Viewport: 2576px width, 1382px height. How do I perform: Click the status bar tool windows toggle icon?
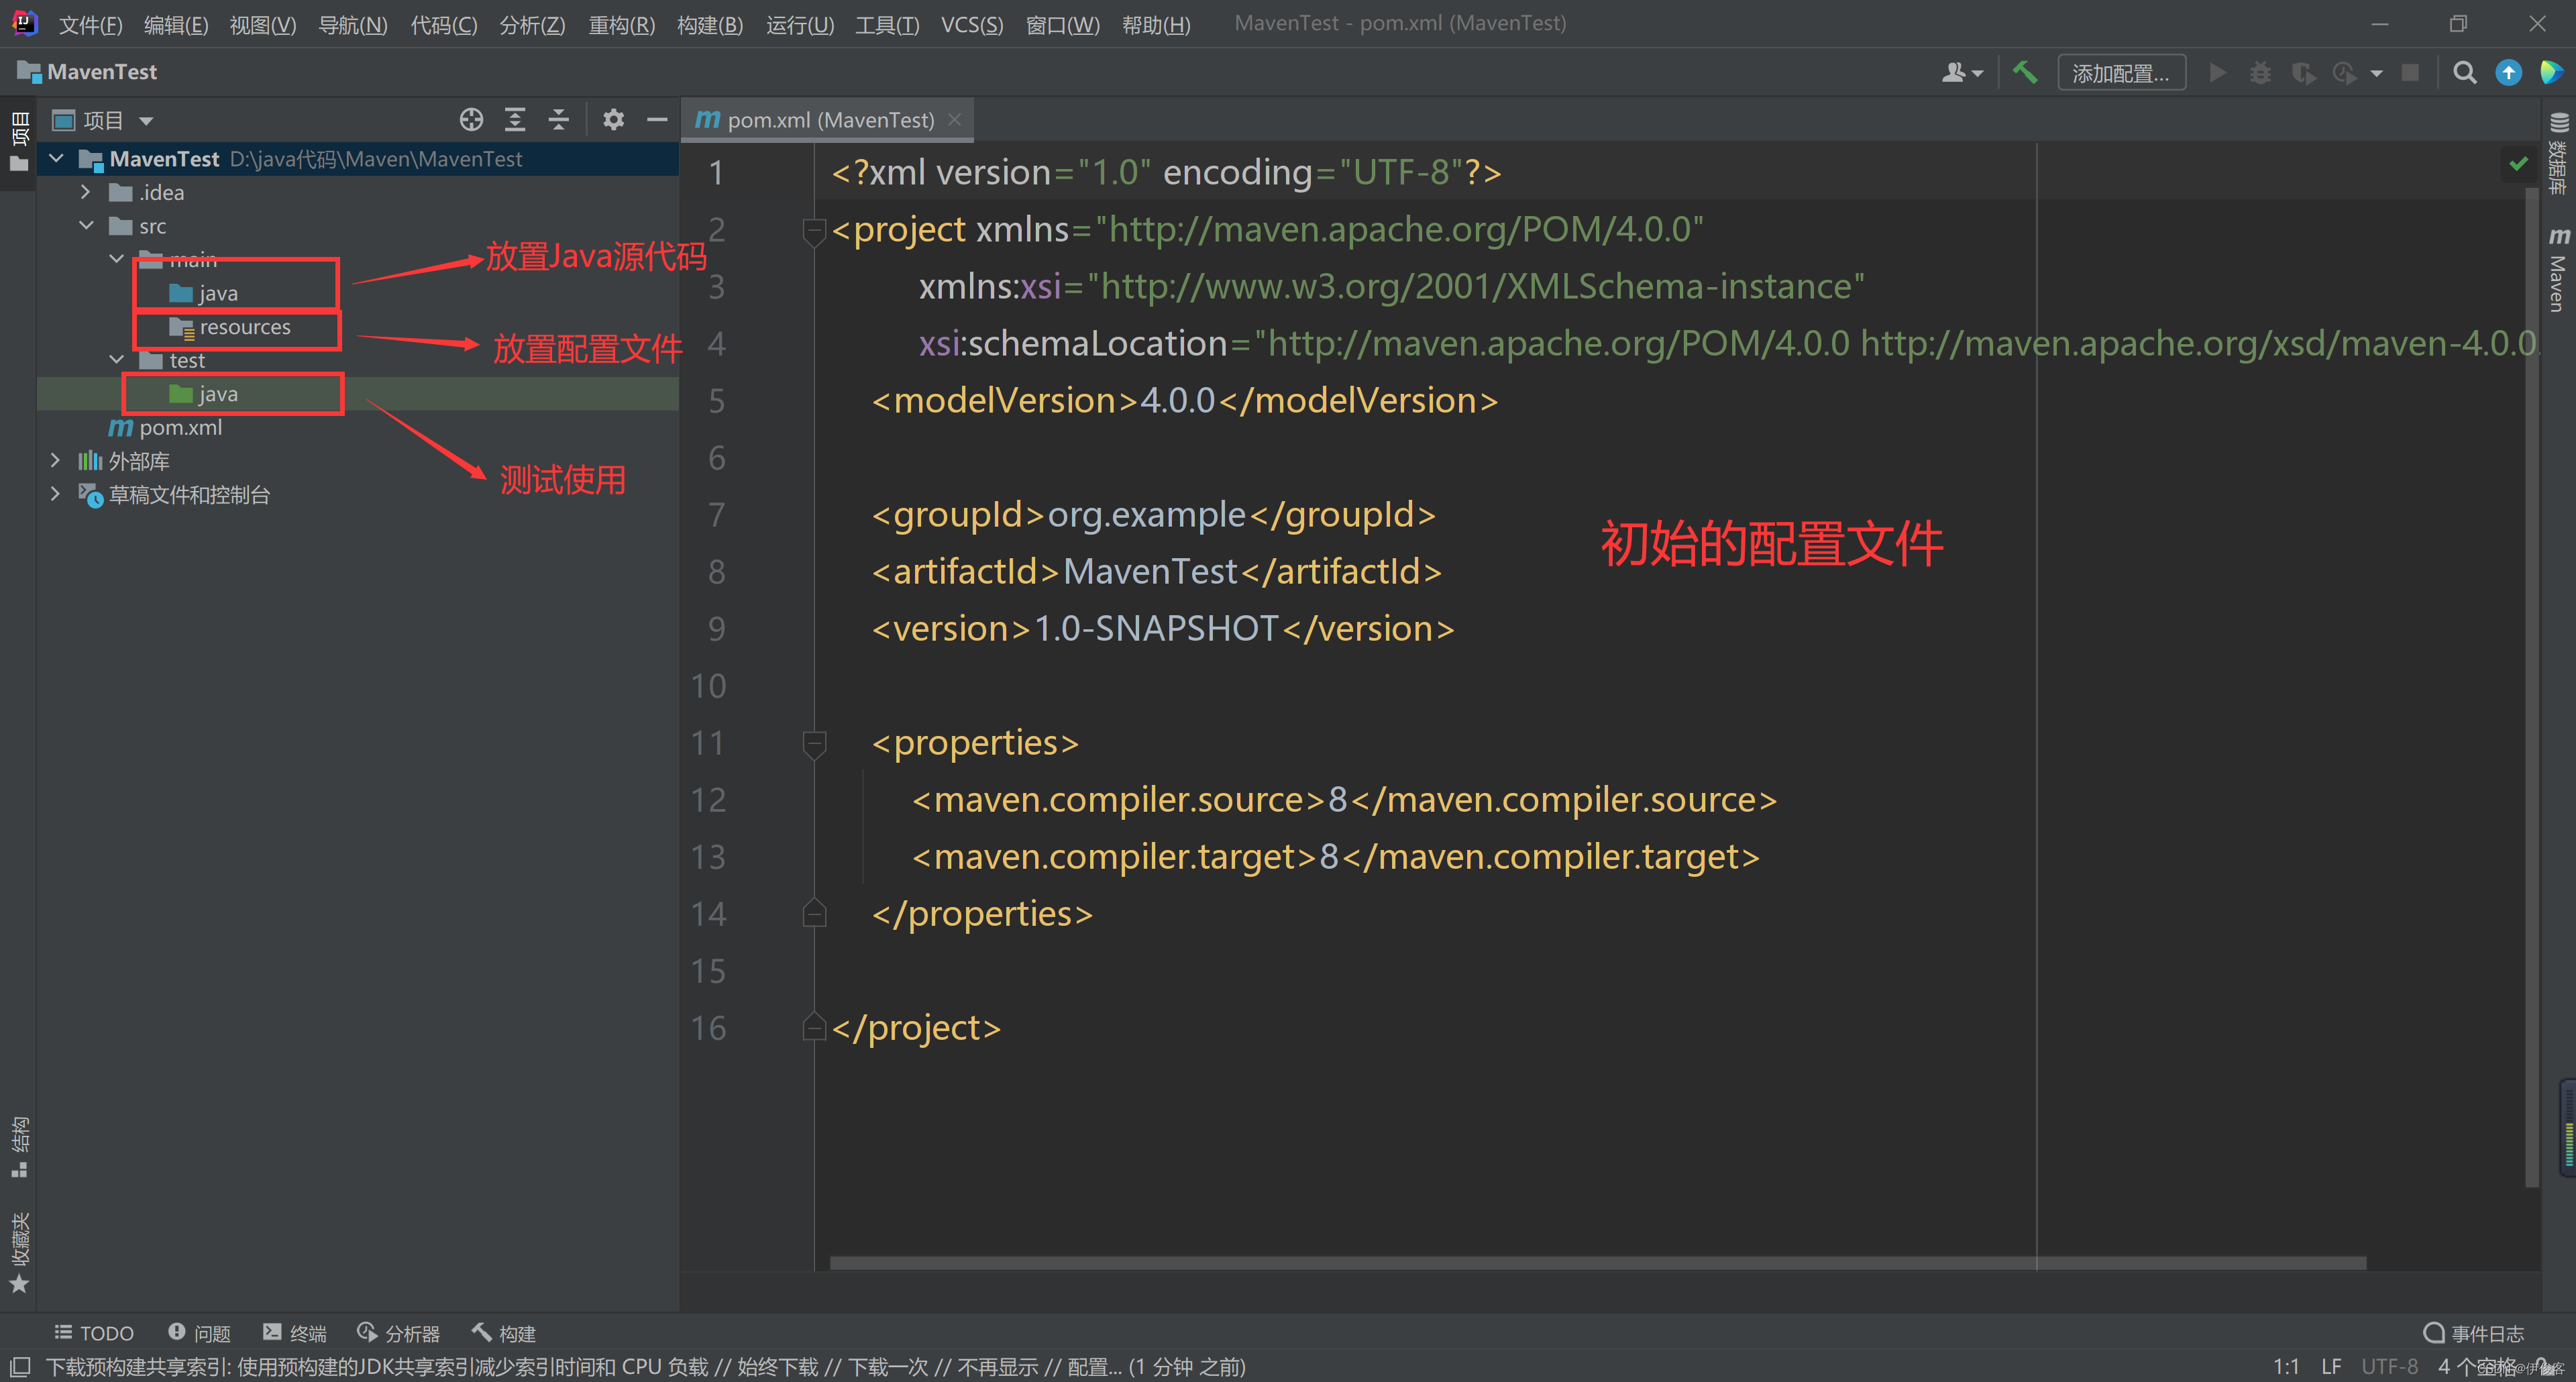click(20, 1367)
